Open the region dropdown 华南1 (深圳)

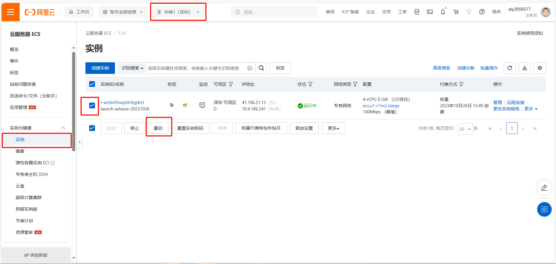point(178,12)
